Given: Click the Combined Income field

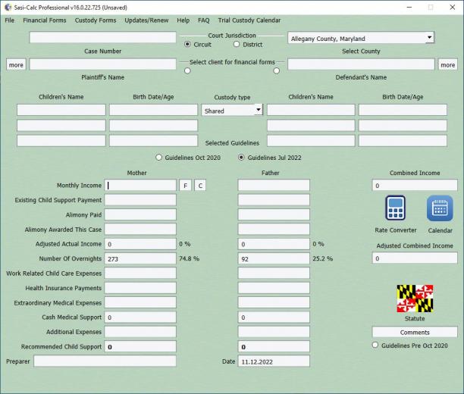Looking at the screenshot, I should (x=415, y=185).
